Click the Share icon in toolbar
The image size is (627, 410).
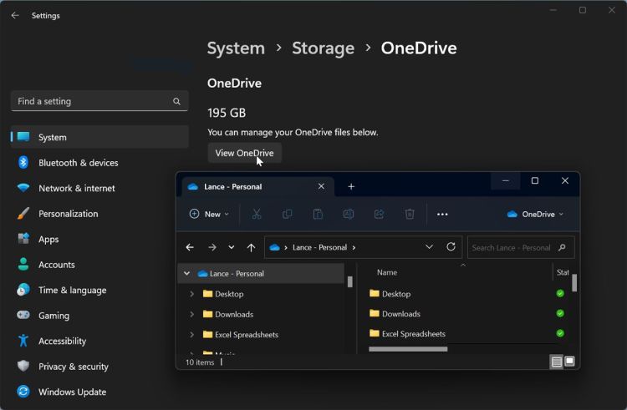pyautogui.click(x=379, y=214)
